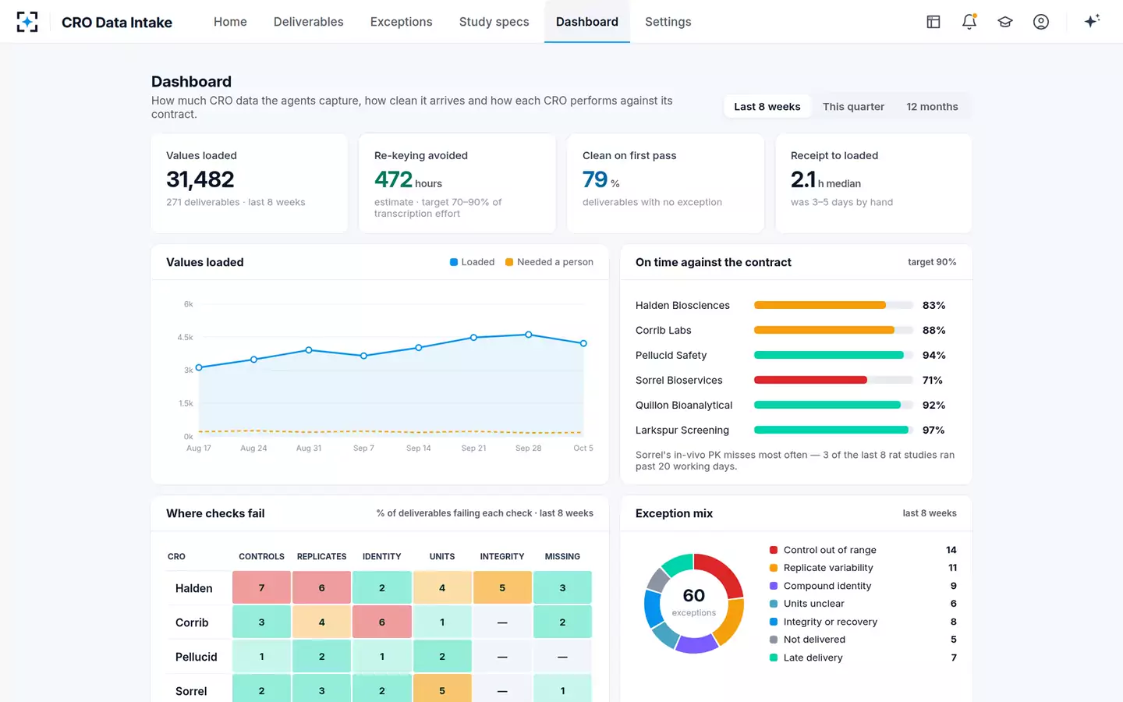
Task: Click the CRO Data Intake logo icon
Action: 27,22
